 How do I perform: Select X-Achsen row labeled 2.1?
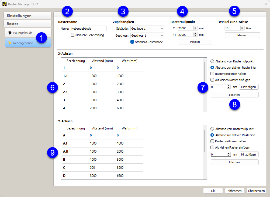click(102, 92)
